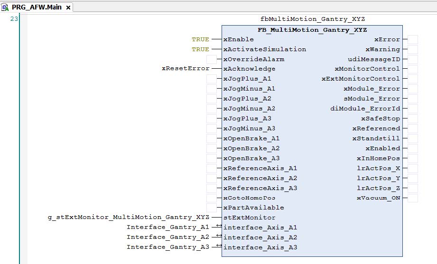
Task: Click the TRUE value connected to xEnable
Action: click(x=200, y=39)
